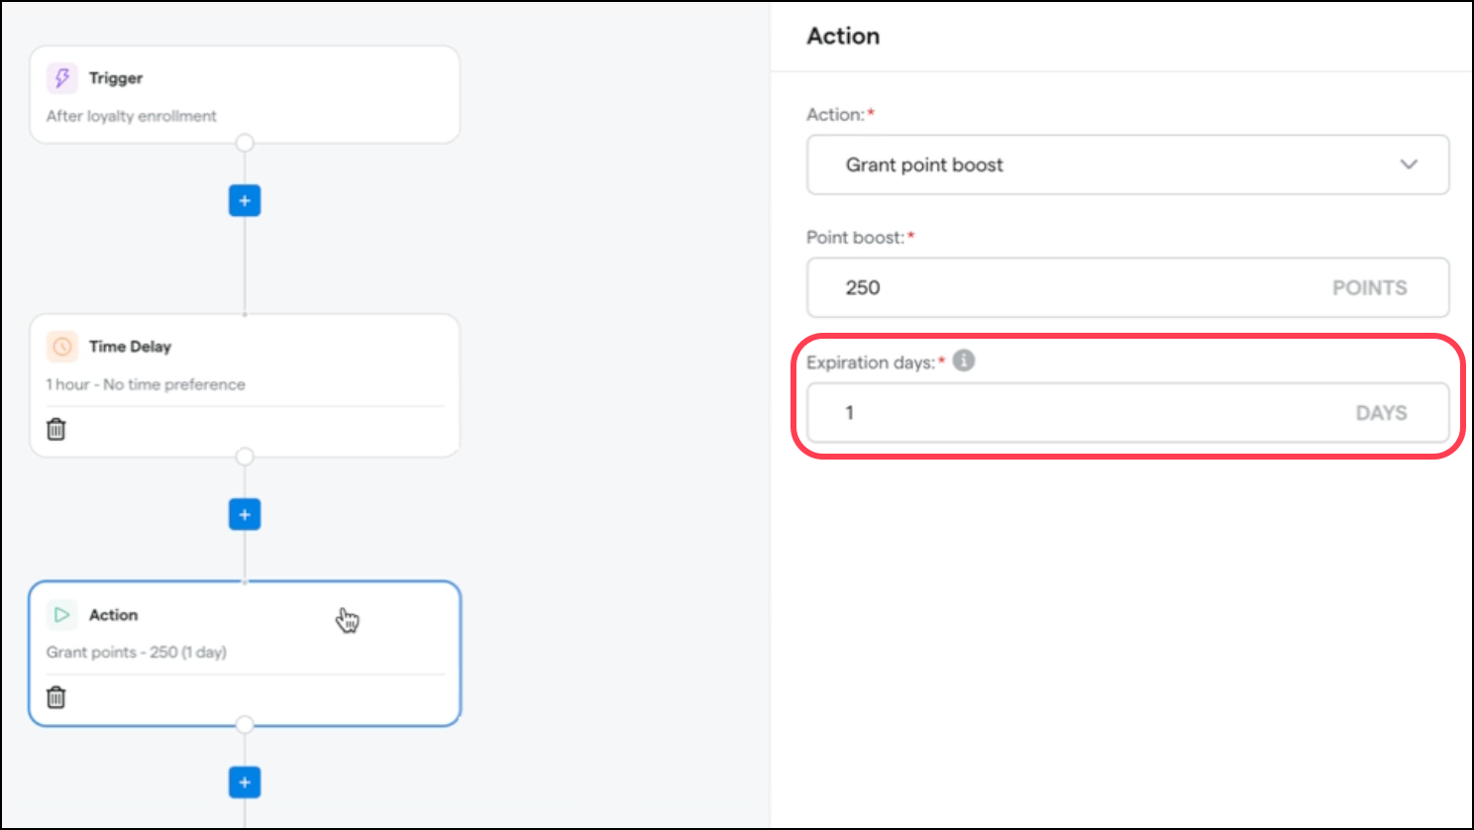Click the orange clock Time Delay icon
1474x830 pixels.
point(61,347)
